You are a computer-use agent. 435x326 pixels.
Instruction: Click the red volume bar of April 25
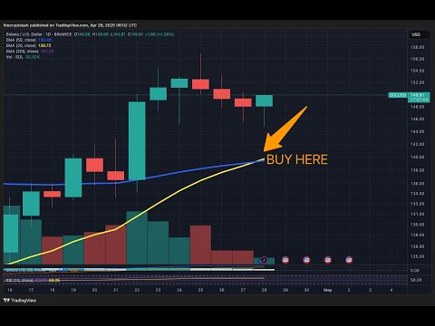(x=200, y=244)
